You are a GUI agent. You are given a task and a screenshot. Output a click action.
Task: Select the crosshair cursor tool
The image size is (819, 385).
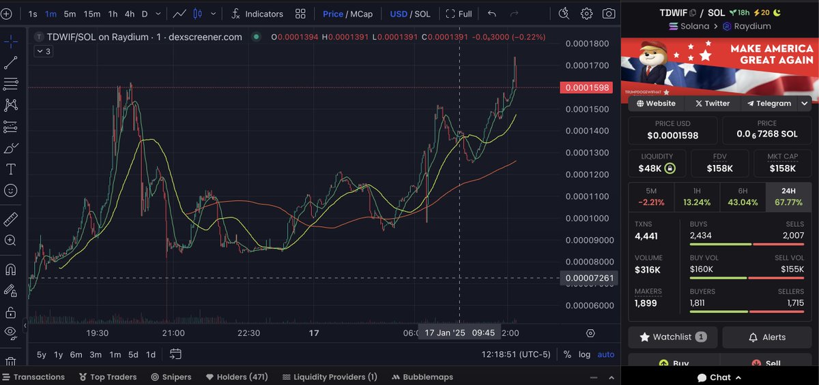coord(11,42)
